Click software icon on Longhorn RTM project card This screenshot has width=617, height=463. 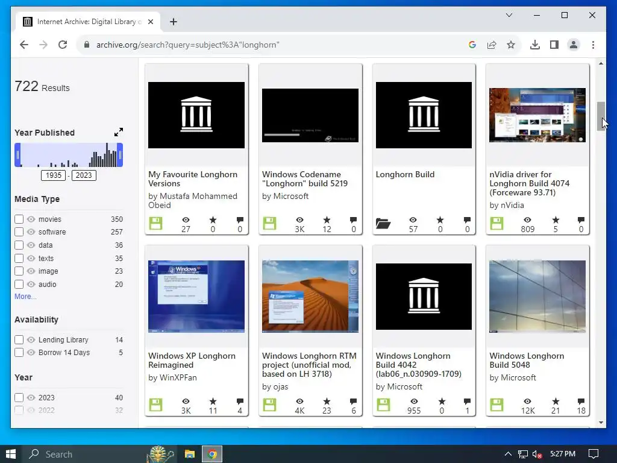(x=269, y=405)
